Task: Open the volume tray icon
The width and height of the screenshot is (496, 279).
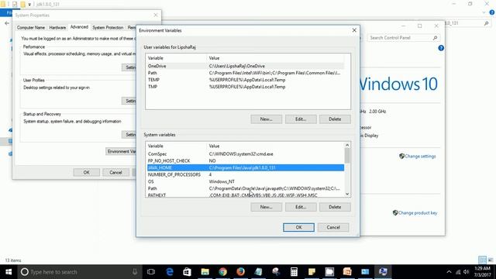Action: tap(466, 272)
